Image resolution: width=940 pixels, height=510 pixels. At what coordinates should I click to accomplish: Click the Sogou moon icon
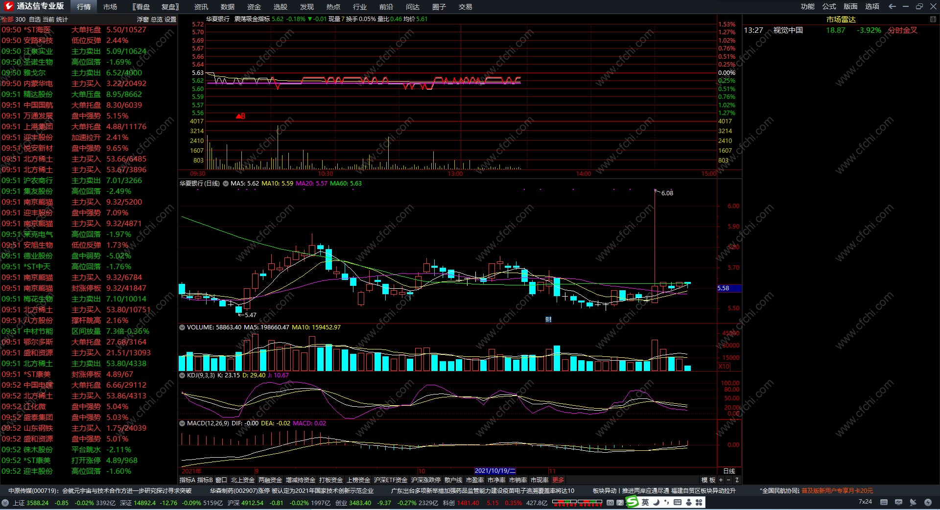click(x=656, y=502)
